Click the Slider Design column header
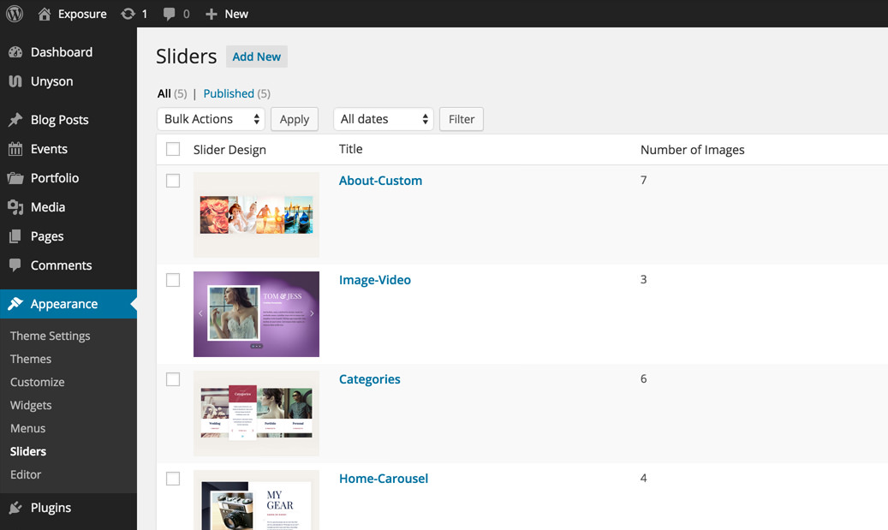This screenshot has height=530, width=888. tap(229, 150)
